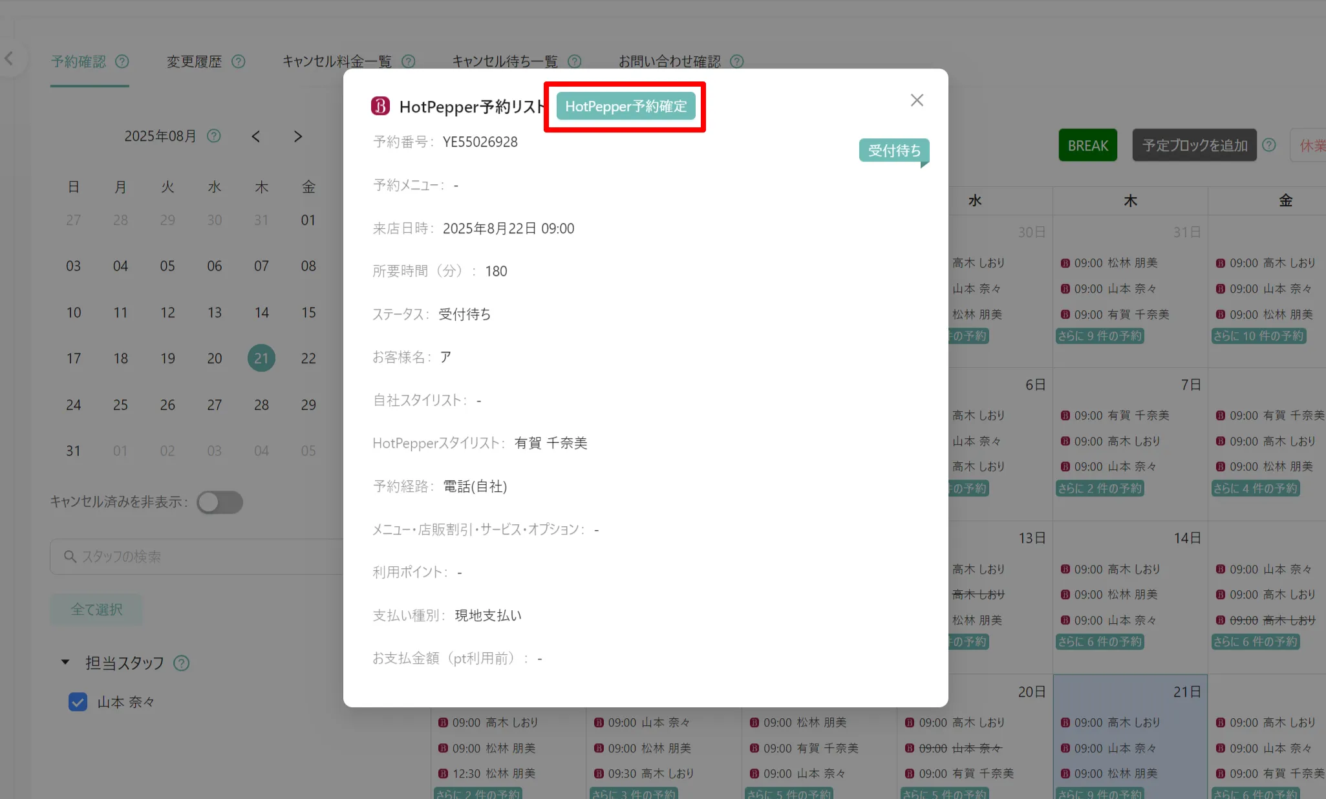Select date 14 in the mini calendar
1326x799 pixels.
(261, 312)
